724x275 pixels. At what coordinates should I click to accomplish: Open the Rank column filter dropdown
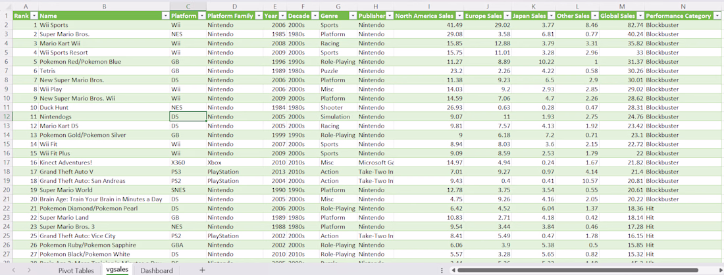tap(34, 16)
